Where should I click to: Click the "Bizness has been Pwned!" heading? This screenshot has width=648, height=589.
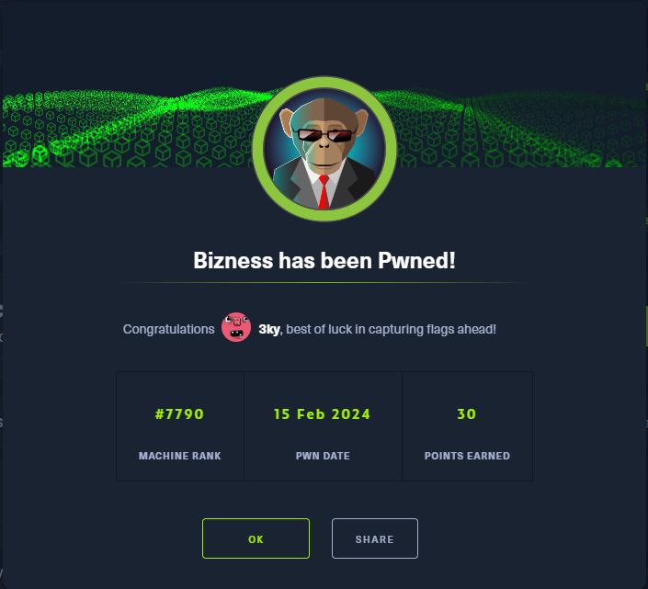point(324,261)
